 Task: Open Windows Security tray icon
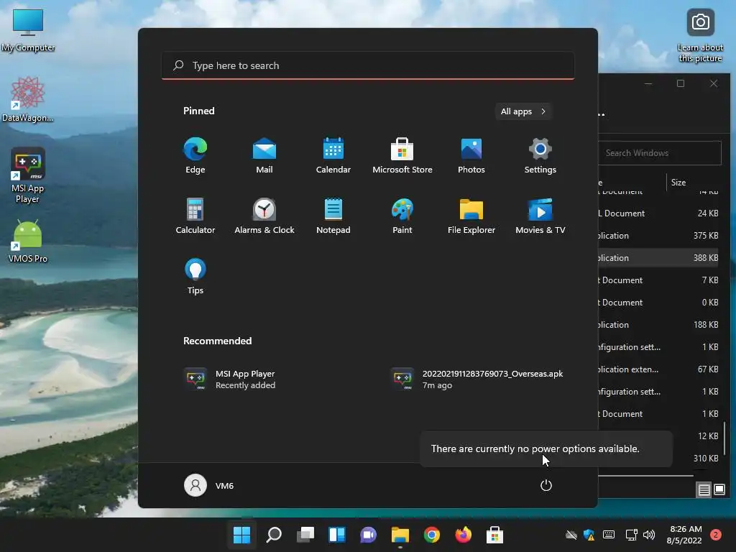click(589, 535)
